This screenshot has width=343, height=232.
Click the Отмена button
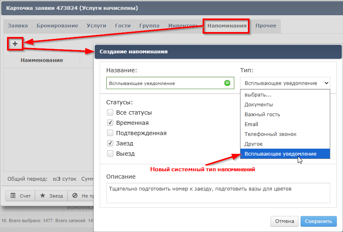coord(284,221)
